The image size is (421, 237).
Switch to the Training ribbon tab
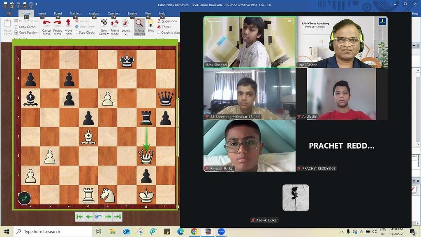tap(75, 14)
